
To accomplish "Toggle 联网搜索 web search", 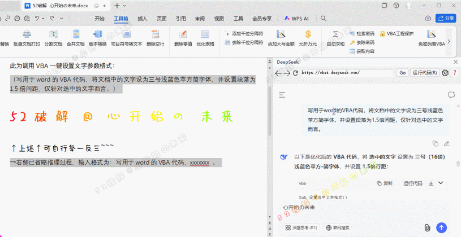I will coord(338,227).
